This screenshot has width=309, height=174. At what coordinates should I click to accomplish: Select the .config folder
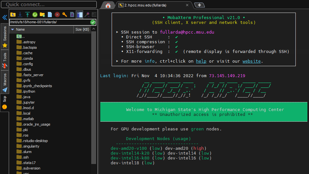[25, 64]
